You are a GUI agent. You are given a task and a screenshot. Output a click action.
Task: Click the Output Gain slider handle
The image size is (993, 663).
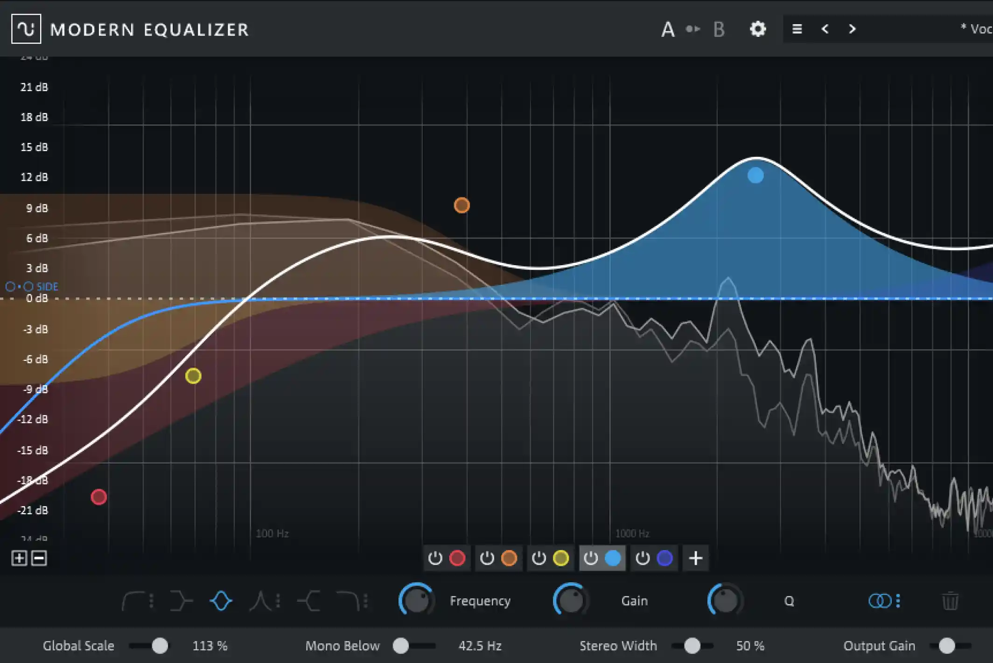[947, 646]
